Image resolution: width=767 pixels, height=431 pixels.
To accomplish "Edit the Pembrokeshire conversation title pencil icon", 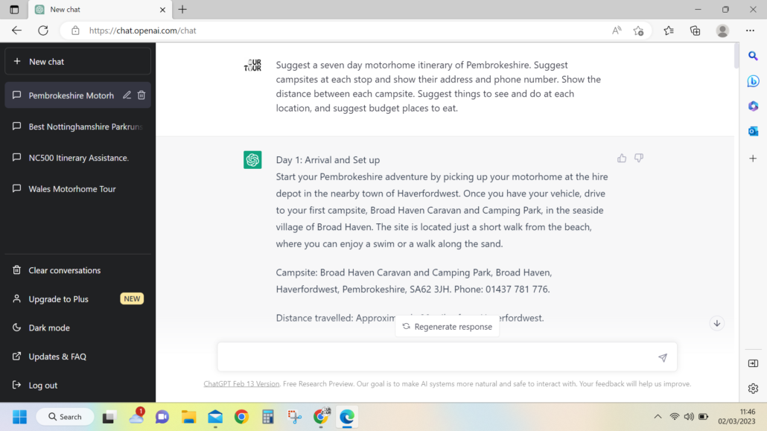I will (x=127, y=95).
